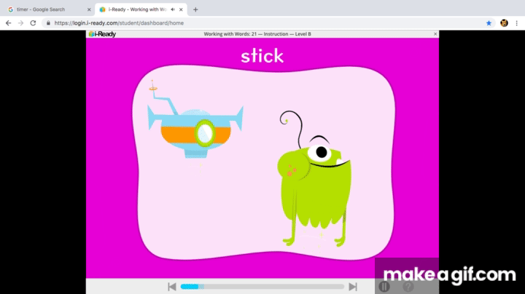Open the lesson help question mark
525x294 pixels.
(x=408, y=287)
